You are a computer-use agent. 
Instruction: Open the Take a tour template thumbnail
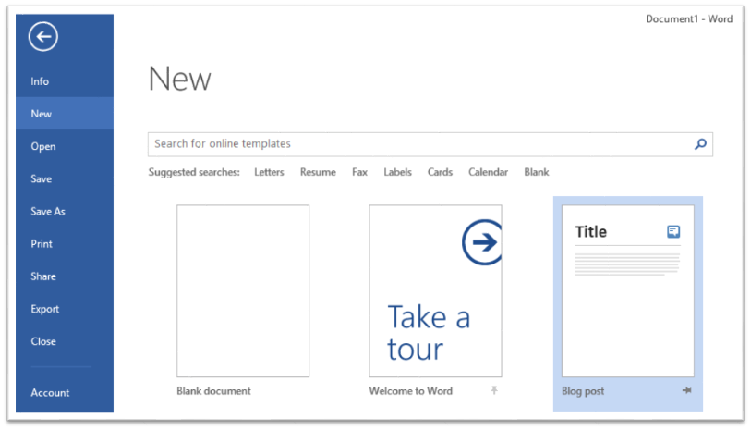(435, 291)
